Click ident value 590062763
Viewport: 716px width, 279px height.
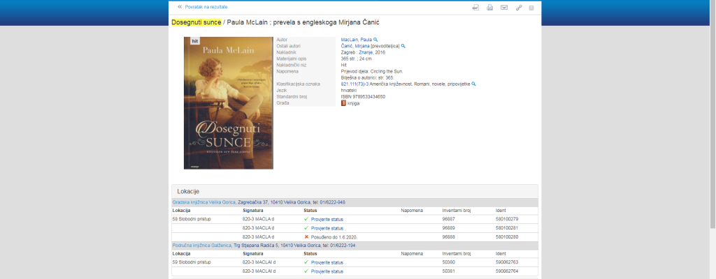tap(507, 262)
